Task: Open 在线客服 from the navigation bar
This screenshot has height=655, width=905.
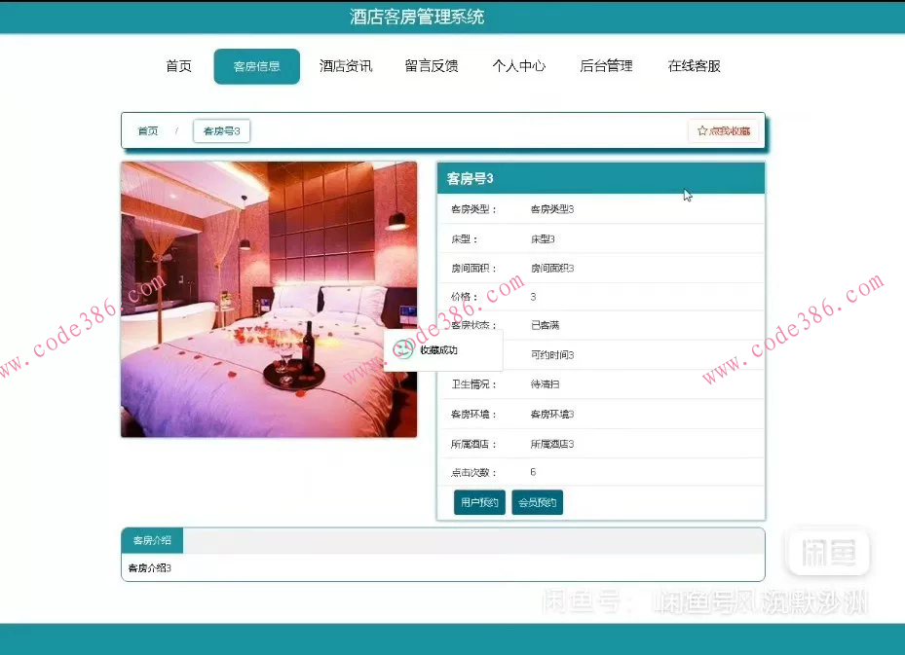Action: coord(694,65)
